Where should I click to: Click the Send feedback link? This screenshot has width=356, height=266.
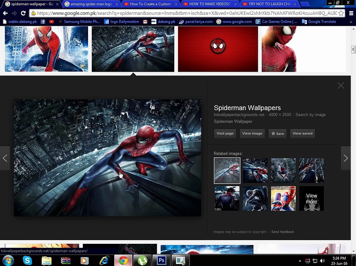tap(282, 232)
